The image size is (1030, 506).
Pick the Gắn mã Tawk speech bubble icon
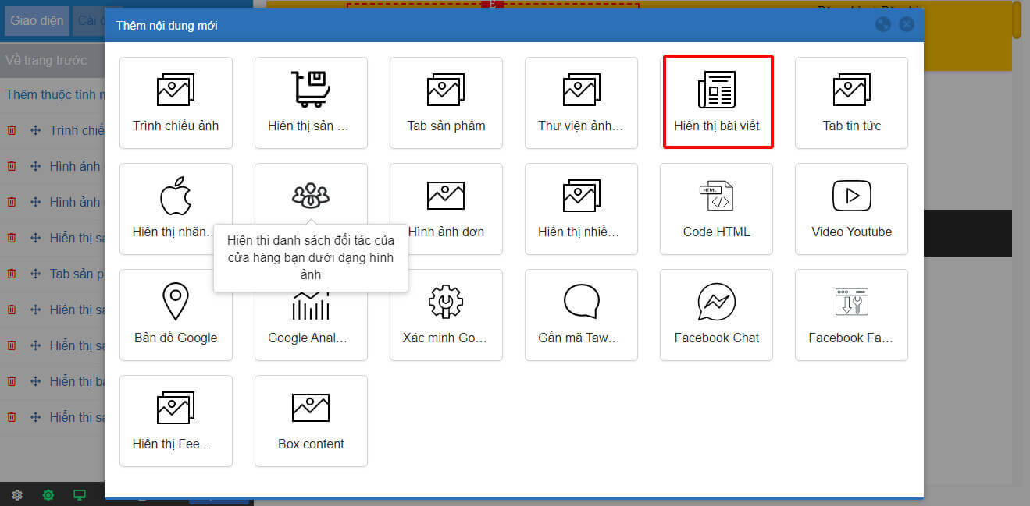[x=581, y=302]
